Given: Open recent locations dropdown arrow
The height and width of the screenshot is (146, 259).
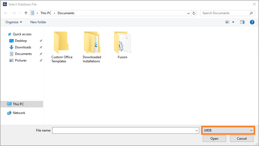Looking at the screenshot, I should tap(20, 13).
